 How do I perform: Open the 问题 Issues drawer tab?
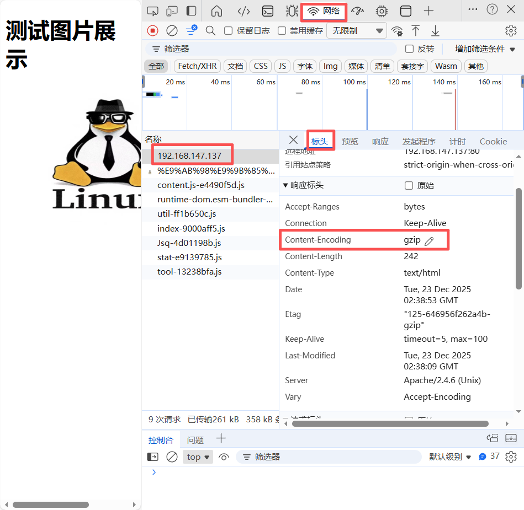(x=195, y=440)
